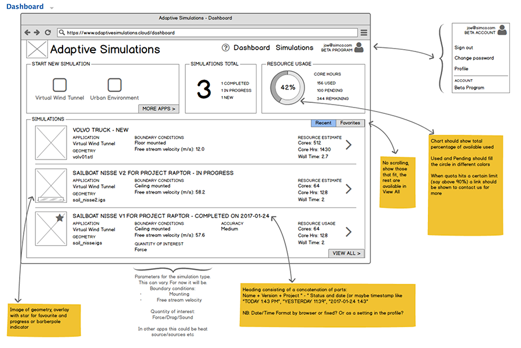521x348 pixels.
Task: Open the Sailboat Nisse V2 in-progress title
Action: 153,173
